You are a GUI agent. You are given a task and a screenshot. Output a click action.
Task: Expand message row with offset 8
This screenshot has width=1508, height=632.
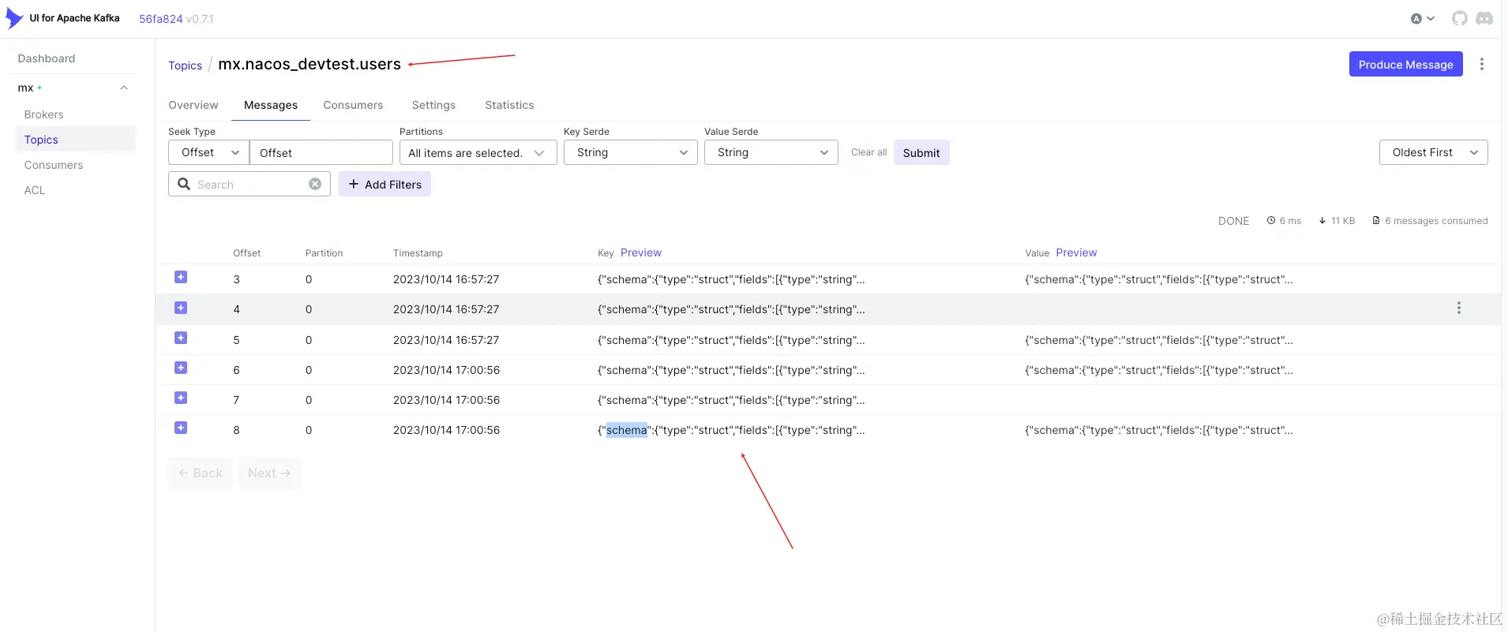[181, 428]
